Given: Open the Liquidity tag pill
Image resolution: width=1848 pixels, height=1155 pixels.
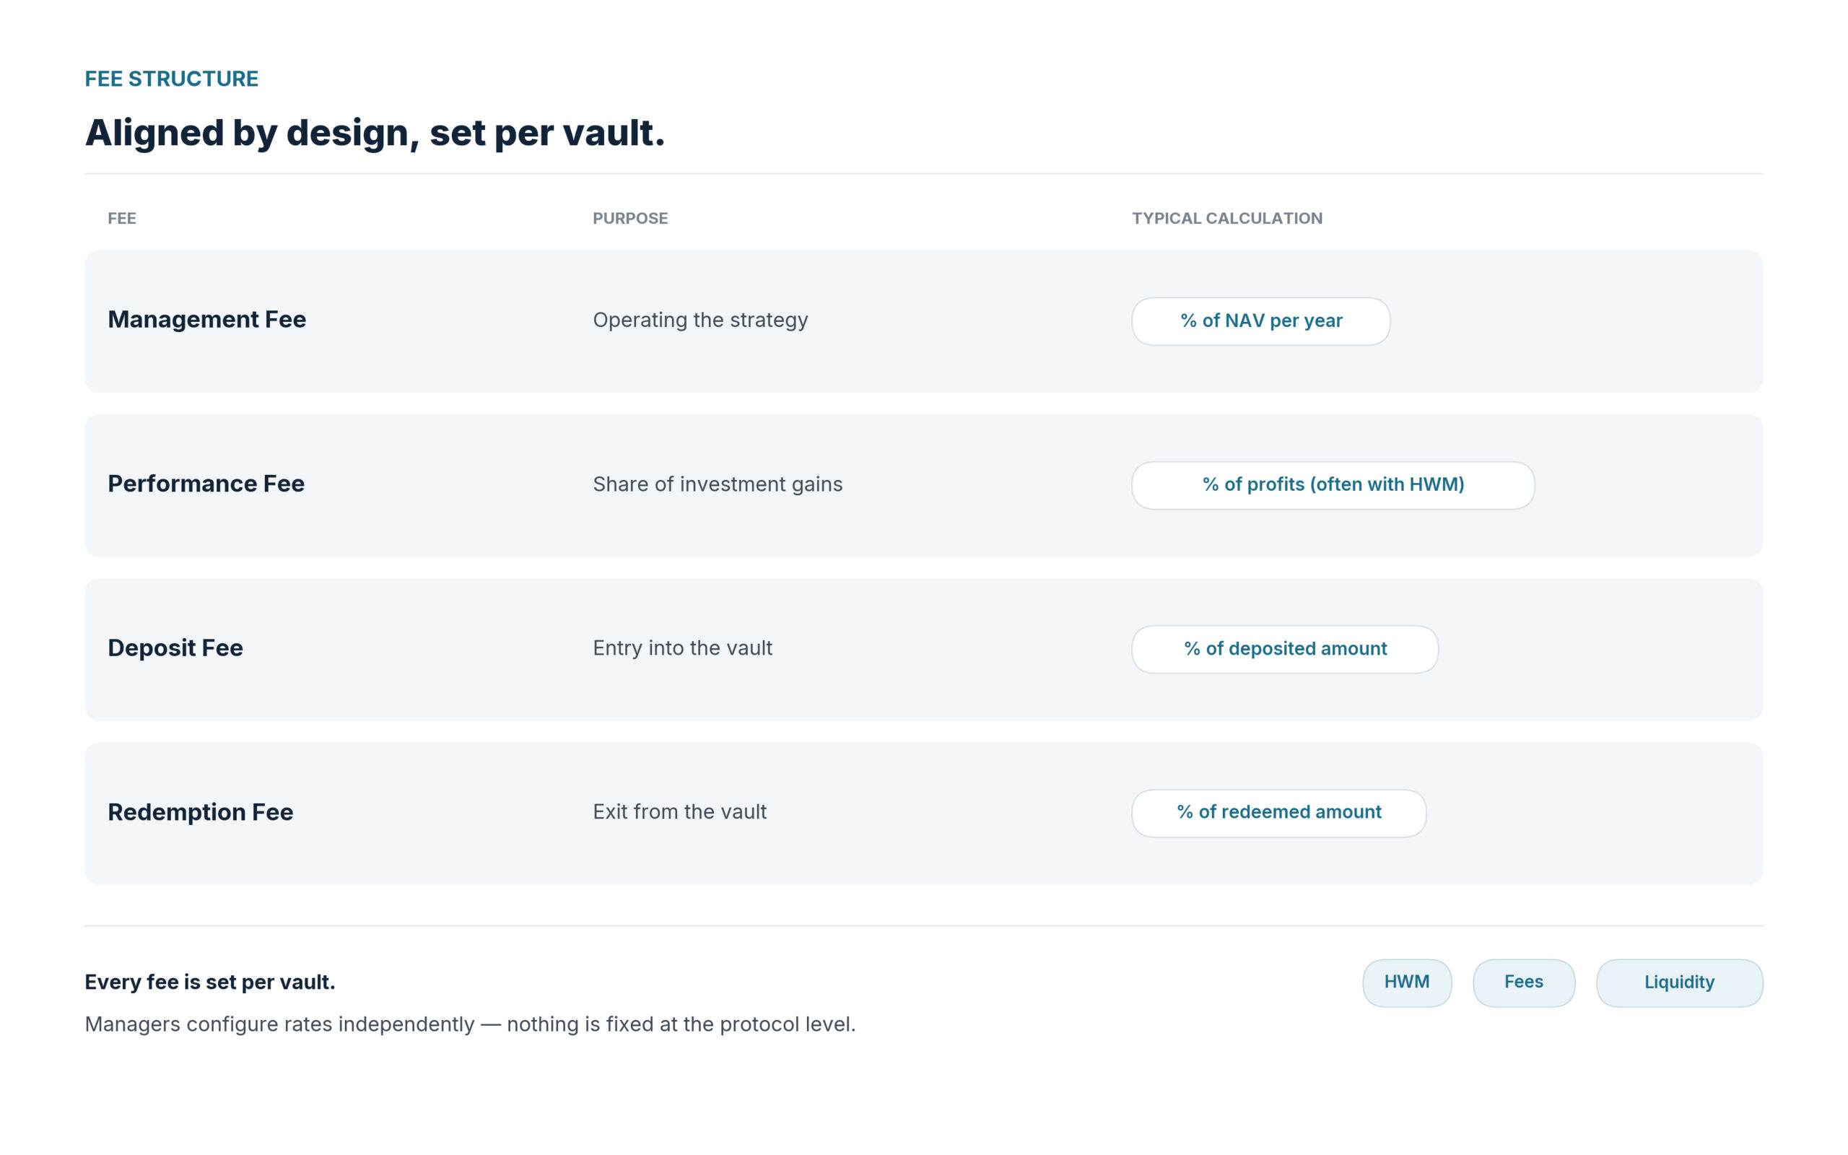Looking at the screenshot, I should coord(1679,982).
